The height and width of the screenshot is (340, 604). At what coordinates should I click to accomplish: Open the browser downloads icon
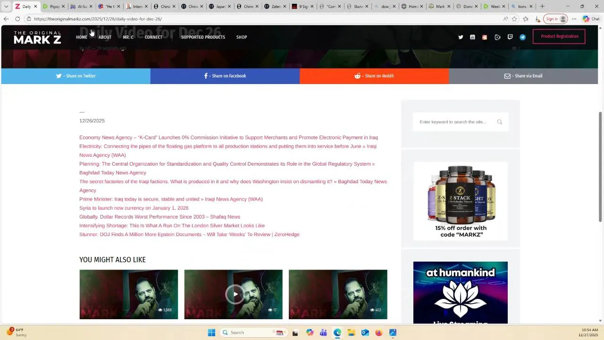coord(537,19)
